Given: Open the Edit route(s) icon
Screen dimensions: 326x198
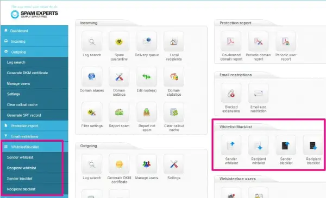Looking at the screenshot, I should click(147, 77).
